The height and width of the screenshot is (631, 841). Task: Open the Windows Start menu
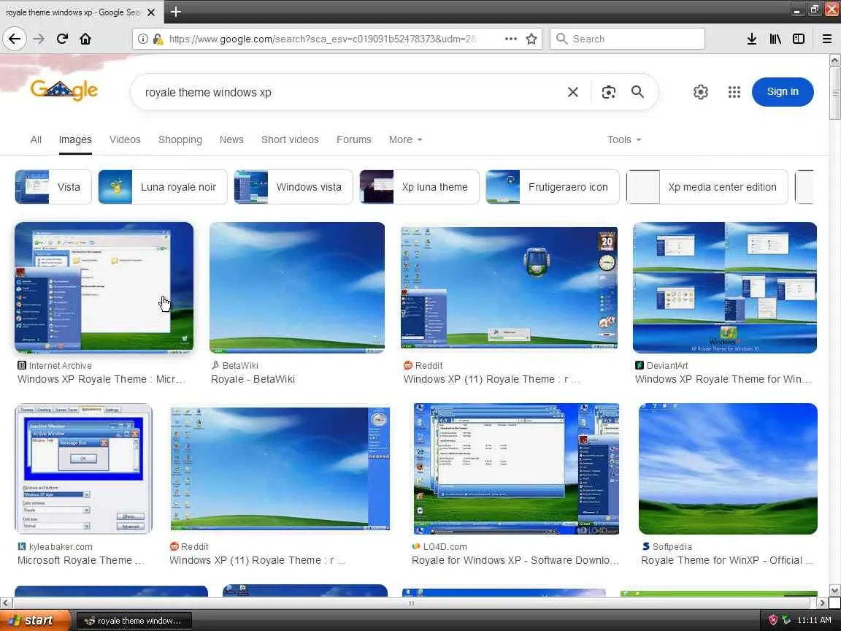34,620
